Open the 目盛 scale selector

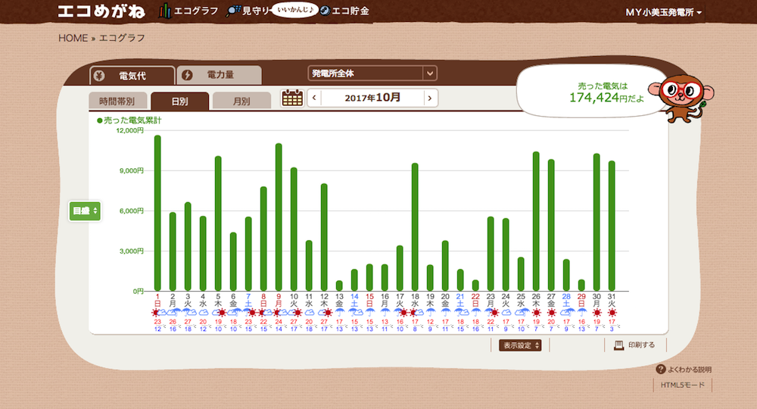point(84,211)
